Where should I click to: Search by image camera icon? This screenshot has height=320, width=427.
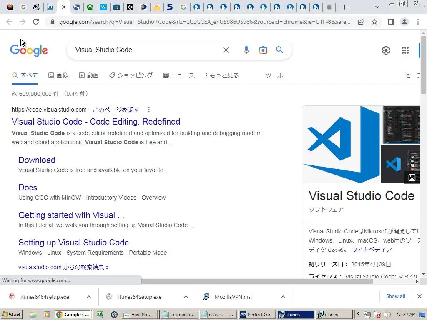[263, 50]
